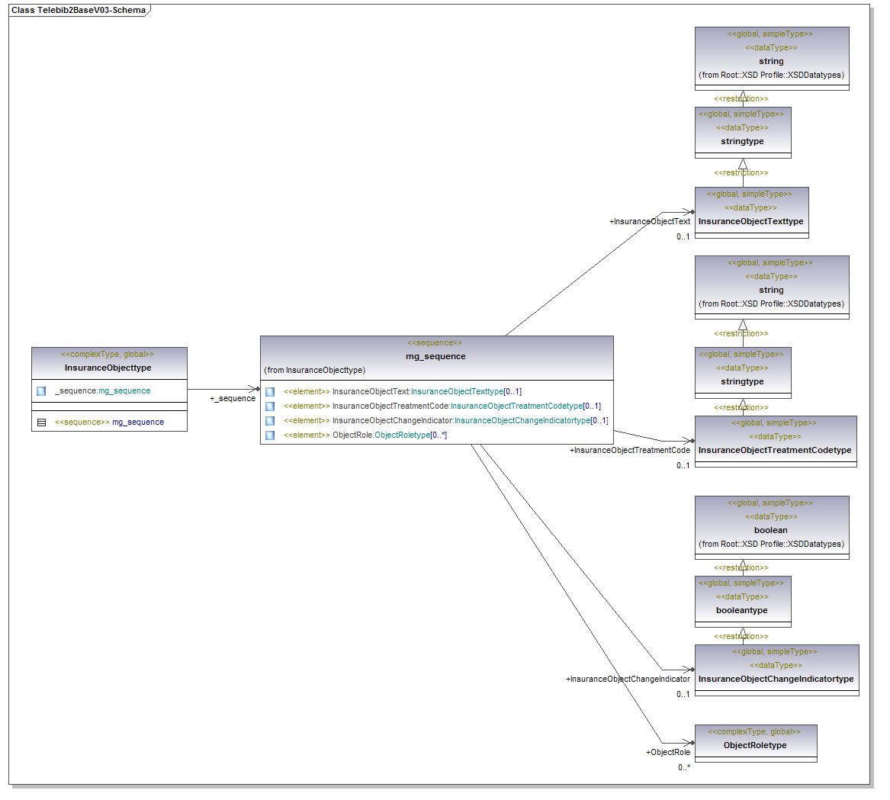Click the icon beside the InsuranceObjectChangeIndicator element
The height and width of the screenshot is (800, 890).
(x=270, y=421)
